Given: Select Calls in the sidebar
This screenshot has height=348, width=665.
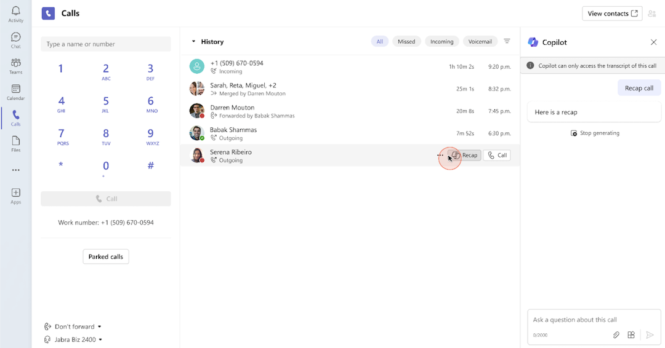Looking at the screenshot, I should pos(15,118).
